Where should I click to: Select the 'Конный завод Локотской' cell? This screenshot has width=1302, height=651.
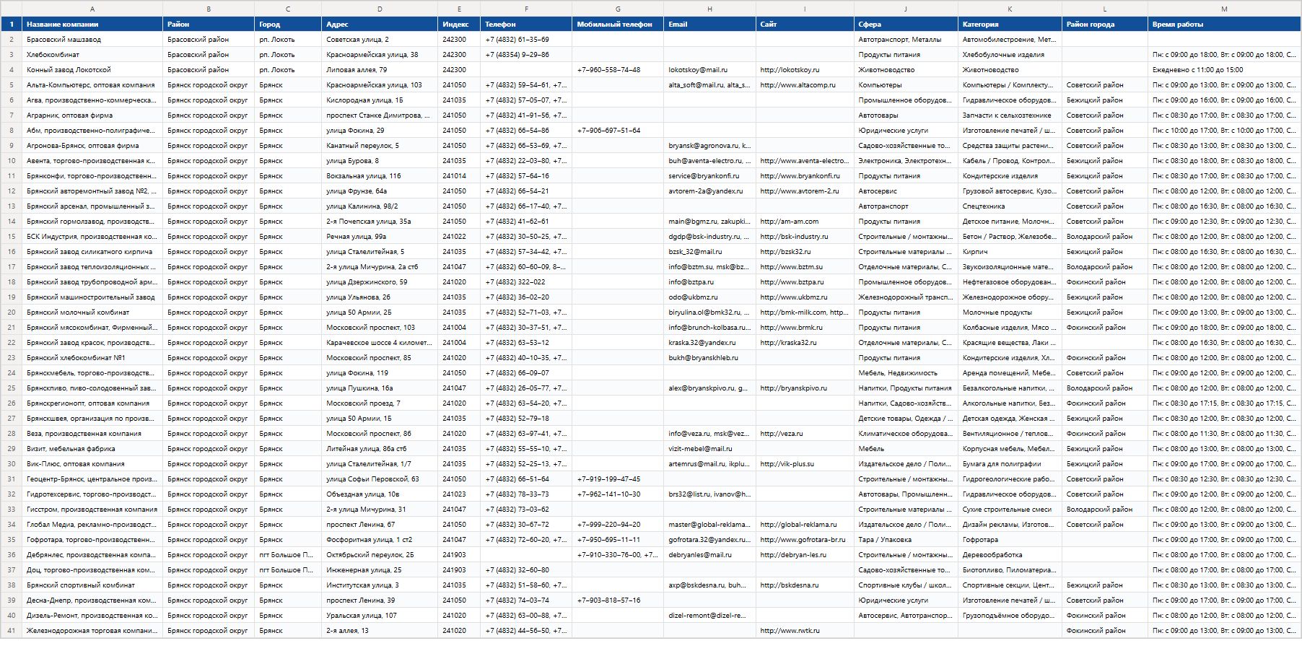click(x=92, y=70)
